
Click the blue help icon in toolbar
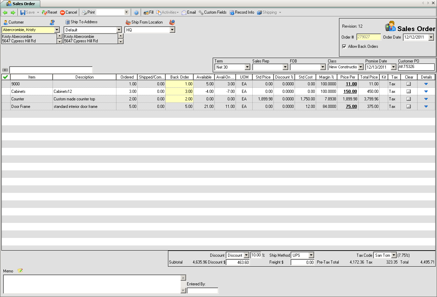coord(136,13)
